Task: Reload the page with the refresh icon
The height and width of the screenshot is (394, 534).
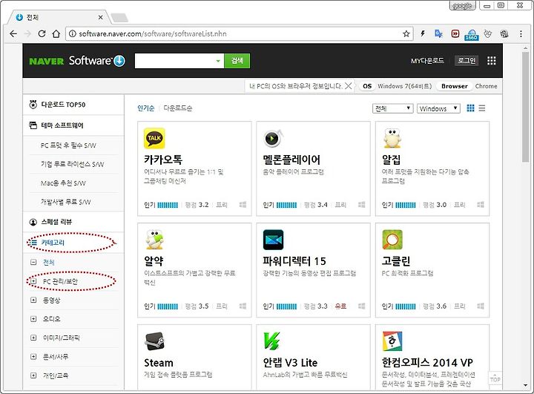Action: (42, 33)
